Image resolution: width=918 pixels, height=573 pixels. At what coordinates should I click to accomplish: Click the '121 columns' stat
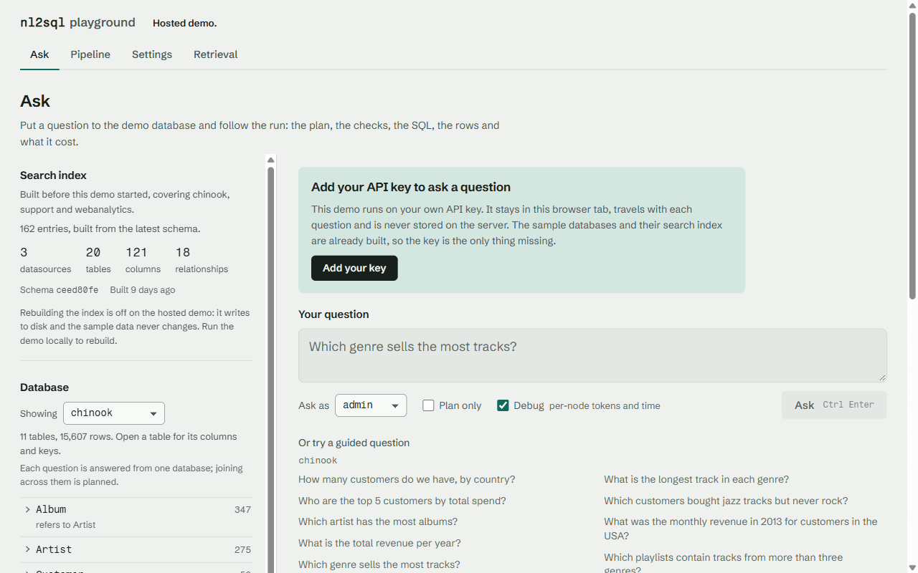[x=143, y=260]
